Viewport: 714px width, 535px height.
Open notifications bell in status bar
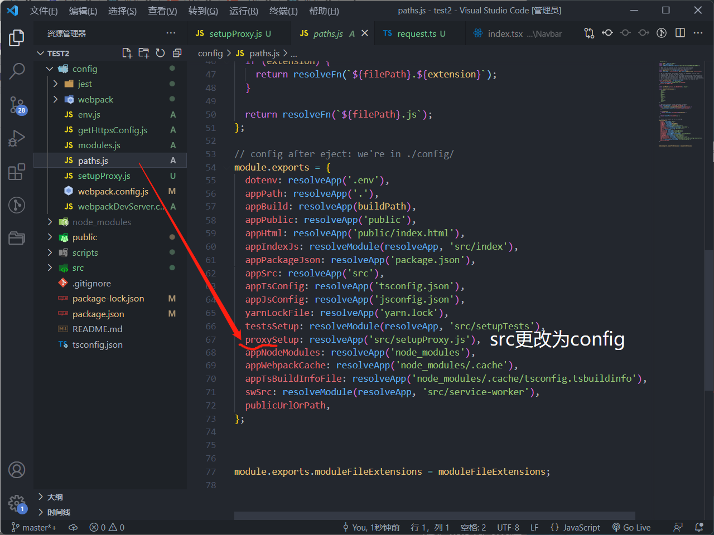tap(699, 527)
